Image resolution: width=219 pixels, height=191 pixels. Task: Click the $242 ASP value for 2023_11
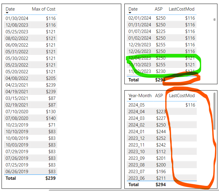[161, 145]
